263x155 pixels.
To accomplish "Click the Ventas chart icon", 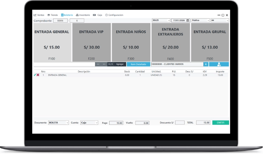I will 35,15.
